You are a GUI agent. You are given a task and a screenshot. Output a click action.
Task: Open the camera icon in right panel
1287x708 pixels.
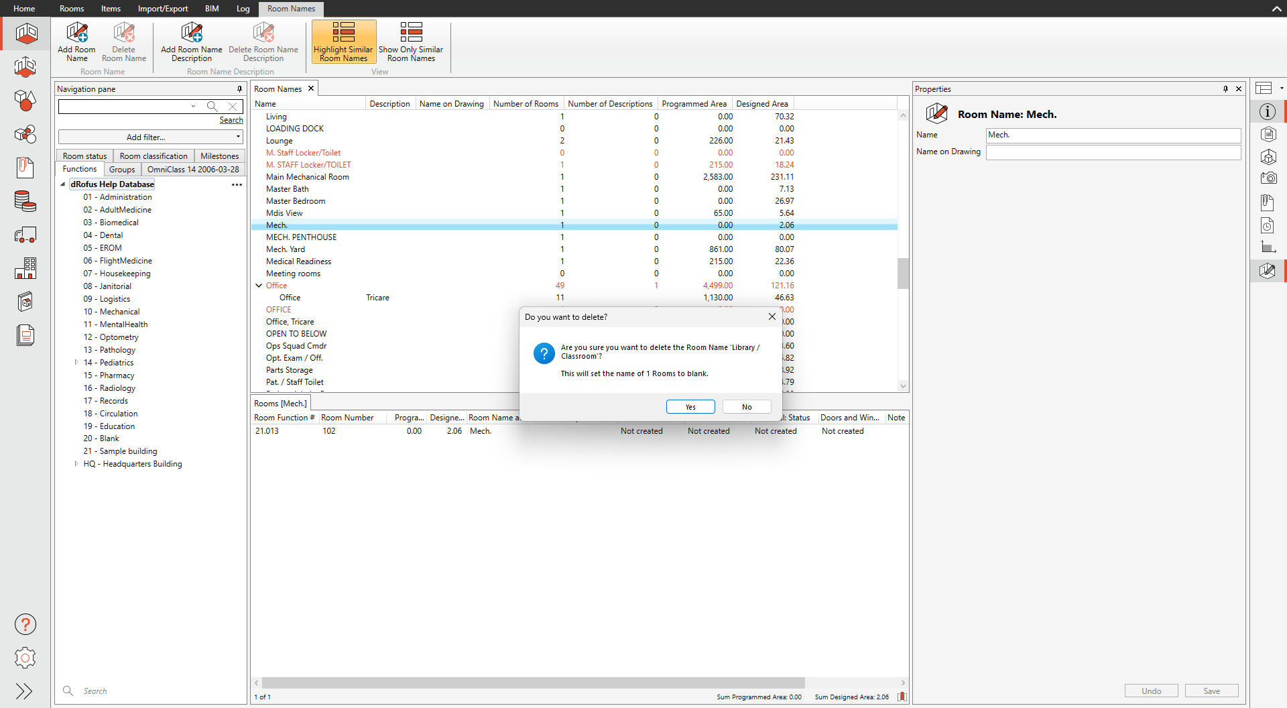[x=1268, y=178]
